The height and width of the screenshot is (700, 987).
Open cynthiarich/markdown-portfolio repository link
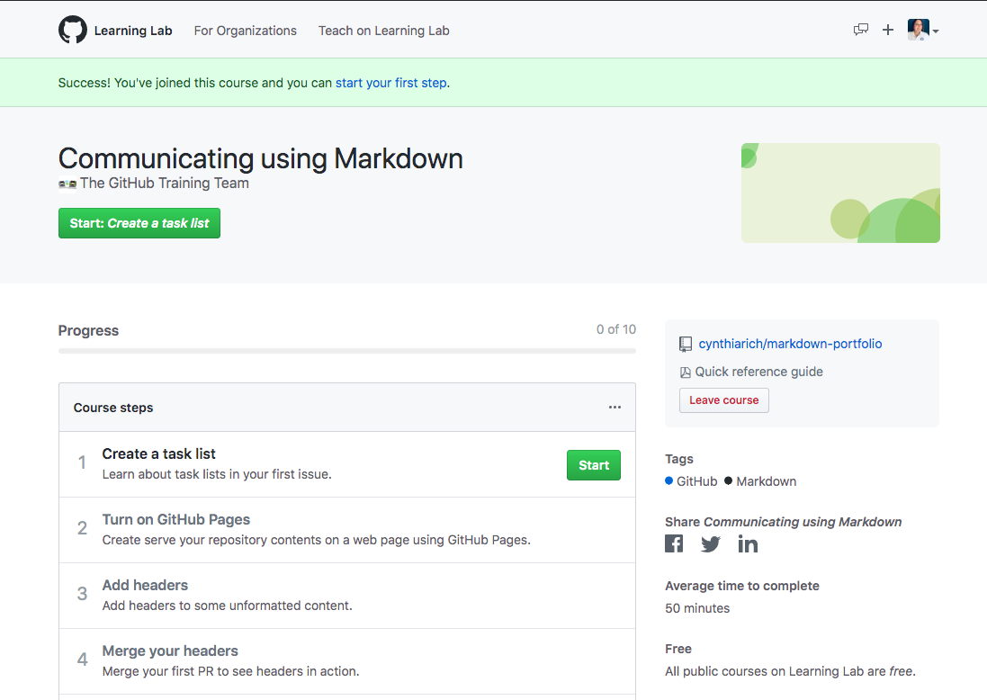[x=790, y=344]
